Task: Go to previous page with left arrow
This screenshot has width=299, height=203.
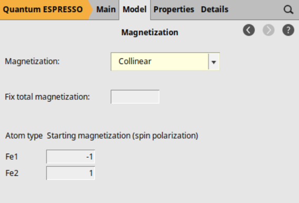Action: tap(248, 30)
